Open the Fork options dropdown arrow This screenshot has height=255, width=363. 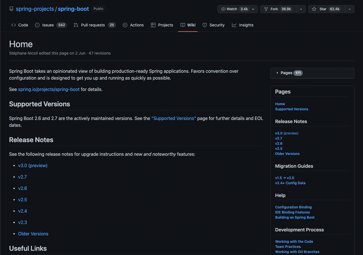click(x=301, y=9)
